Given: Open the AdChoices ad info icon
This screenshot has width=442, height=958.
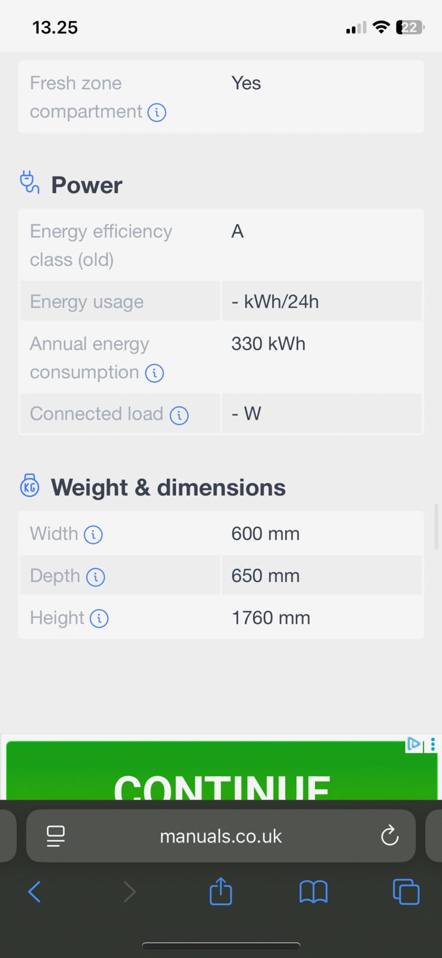Looking at the screenshot, I should (414, 744).
